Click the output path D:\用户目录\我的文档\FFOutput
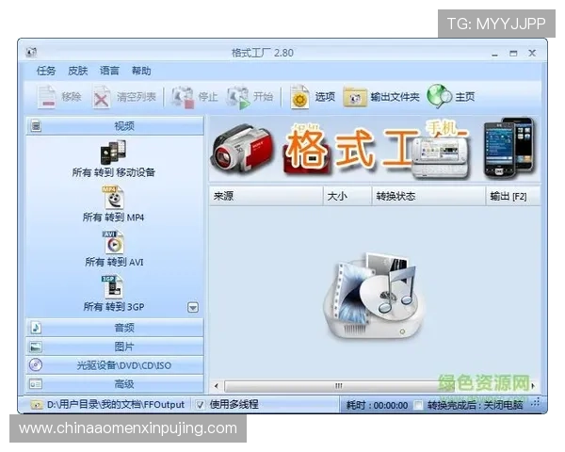 pos(116,405)
